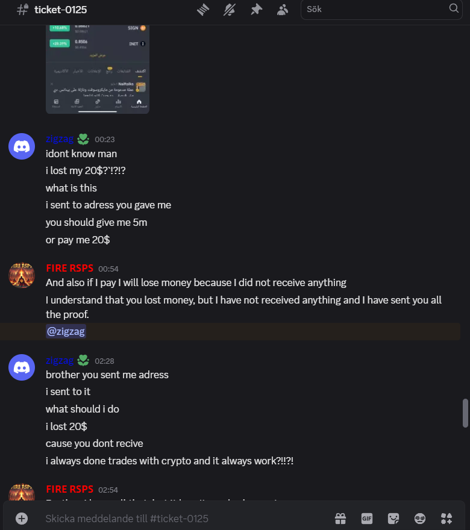Open pinned messages pin icon
The height and width of the screenshot is (530, 470).
[256, 10]
